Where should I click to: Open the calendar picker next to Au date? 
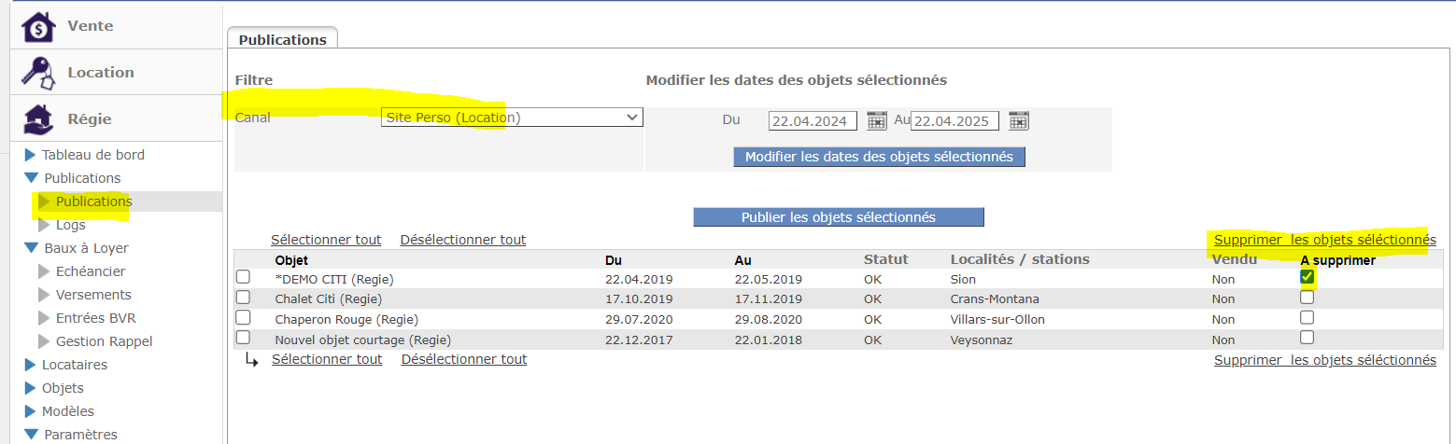(x=1018, y=120)
